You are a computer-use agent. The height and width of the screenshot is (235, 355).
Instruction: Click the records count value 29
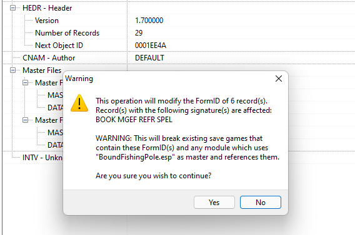(x=139, y=33)
